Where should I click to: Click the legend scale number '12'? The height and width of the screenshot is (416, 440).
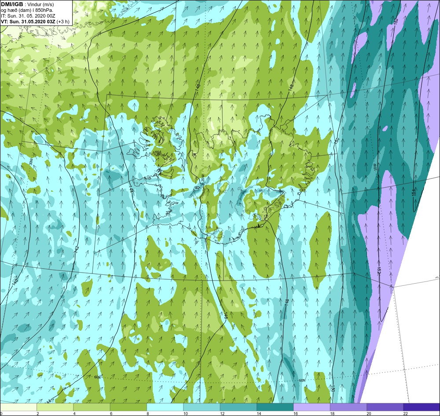[x=222, y=413]
